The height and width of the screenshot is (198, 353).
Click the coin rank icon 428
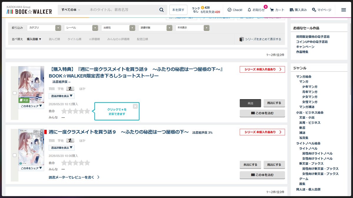click(x=202, y=8)
